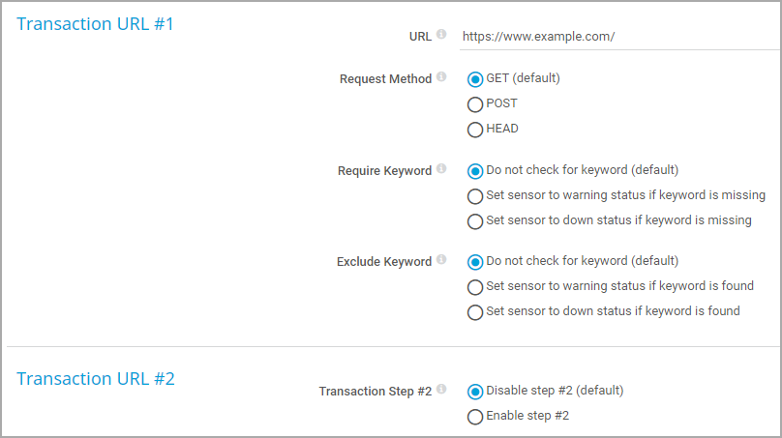Choose GET (default) request method
The width and height of the screenshot is (782, 438).
[475, 78]
